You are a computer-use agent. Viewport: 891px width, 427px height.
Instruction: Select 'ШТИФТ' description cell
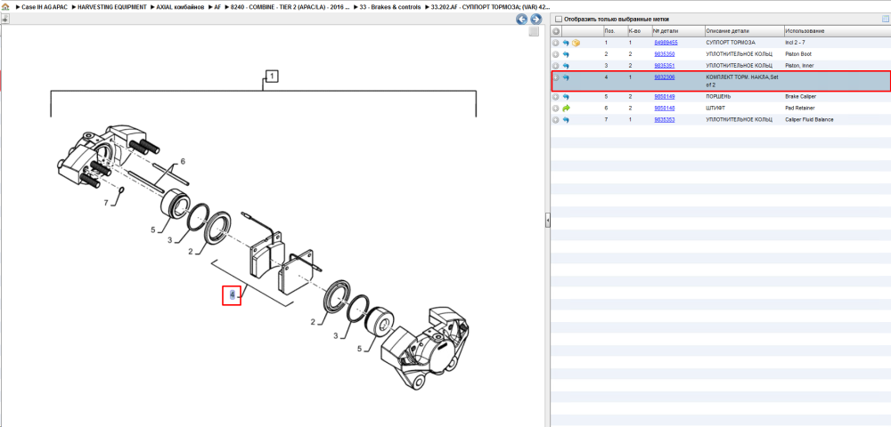point(715,109)
